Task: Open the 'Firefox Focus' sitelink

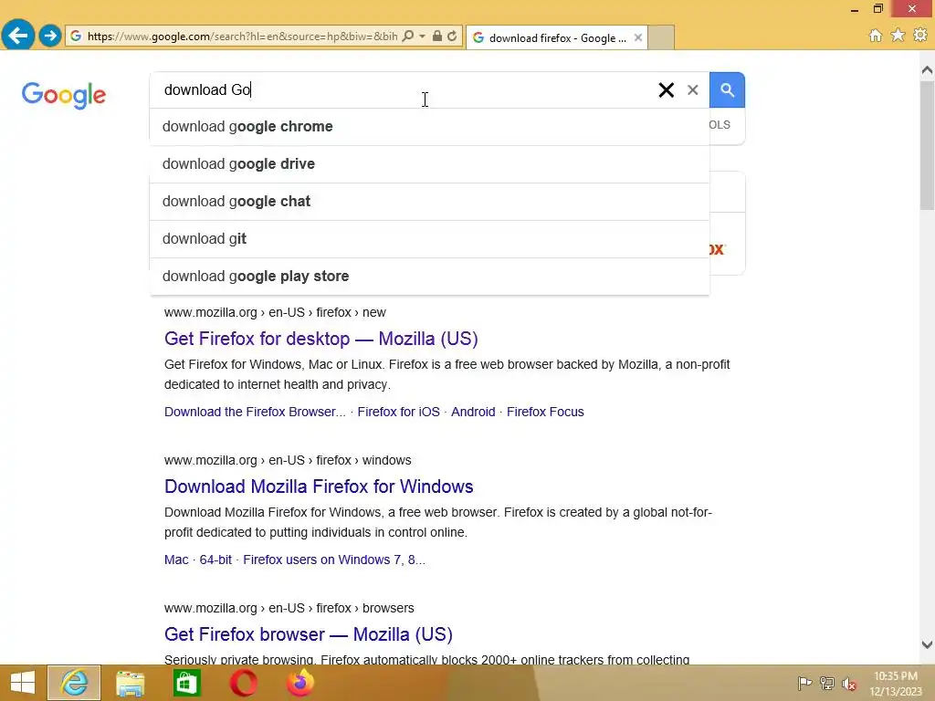Action: (545, 412)
